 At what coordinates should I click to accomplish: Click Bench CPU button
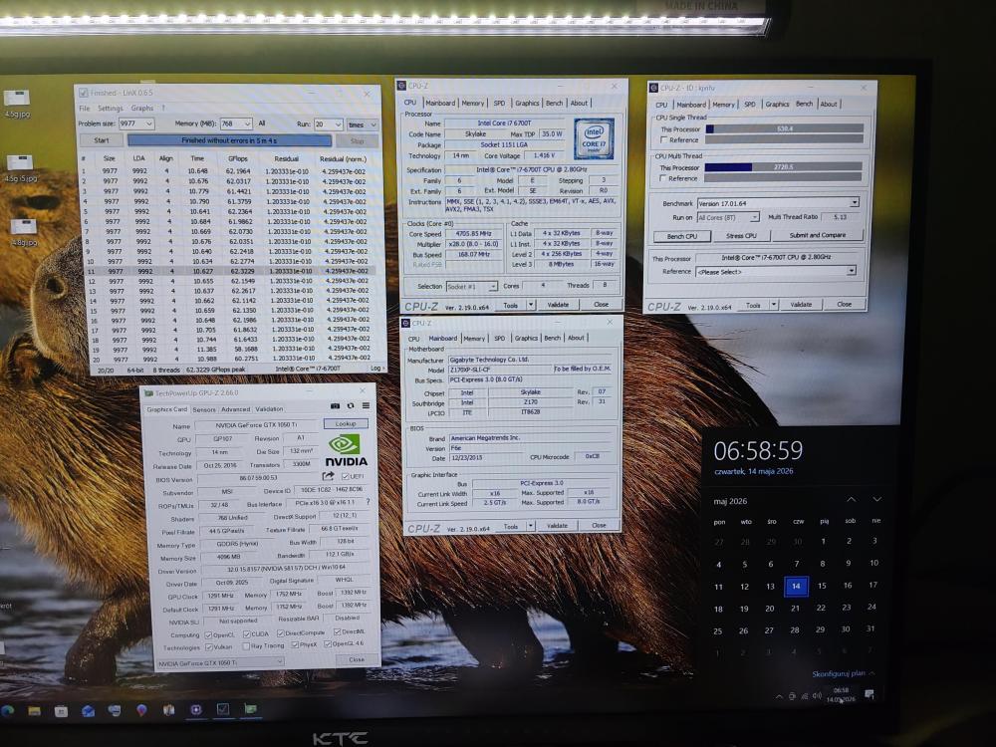(x=682, y=236)
